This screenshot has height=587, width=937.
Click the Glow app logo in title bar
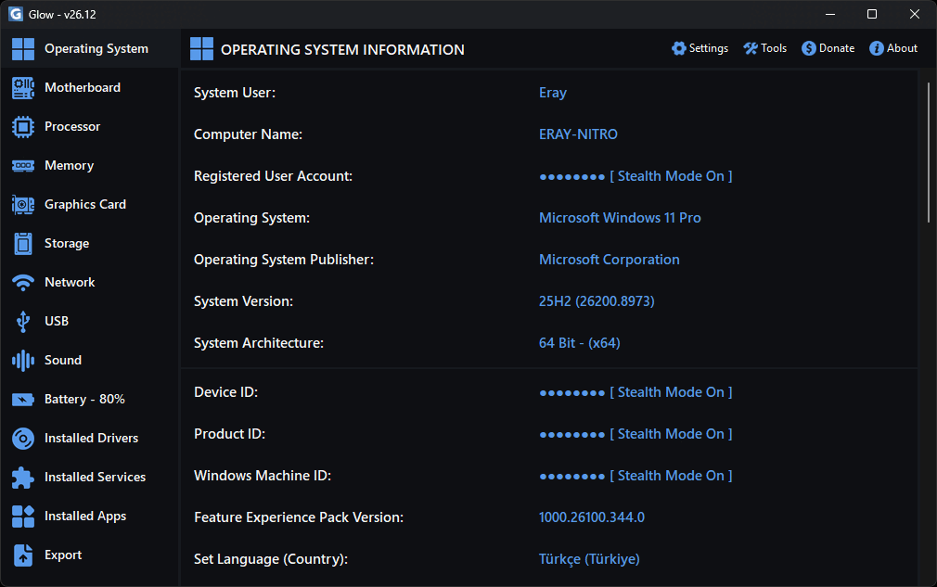(x=16, y=14)
